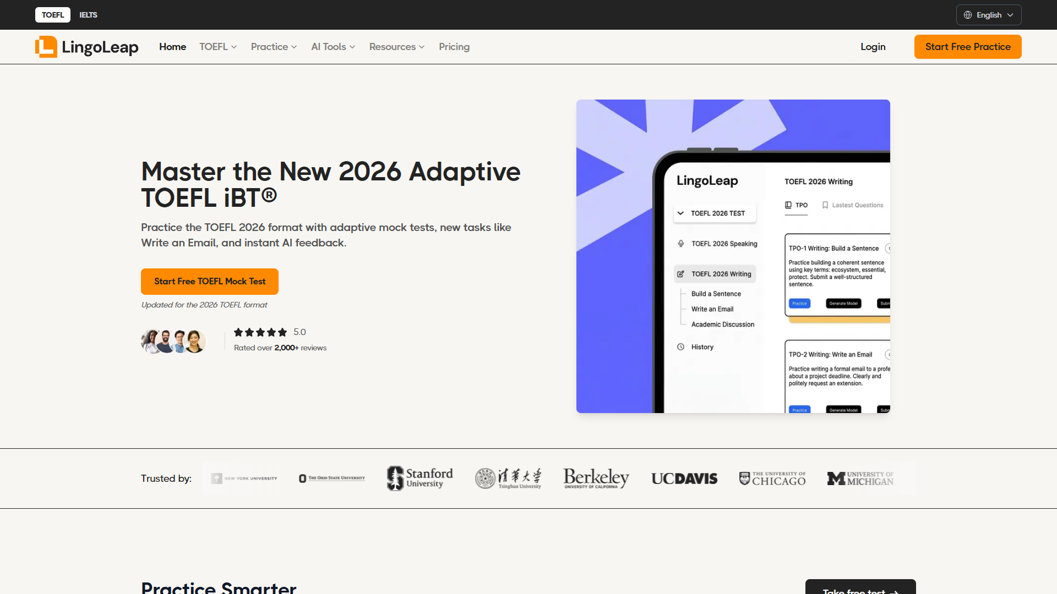Click the Login link

click(x=873, y=47)
